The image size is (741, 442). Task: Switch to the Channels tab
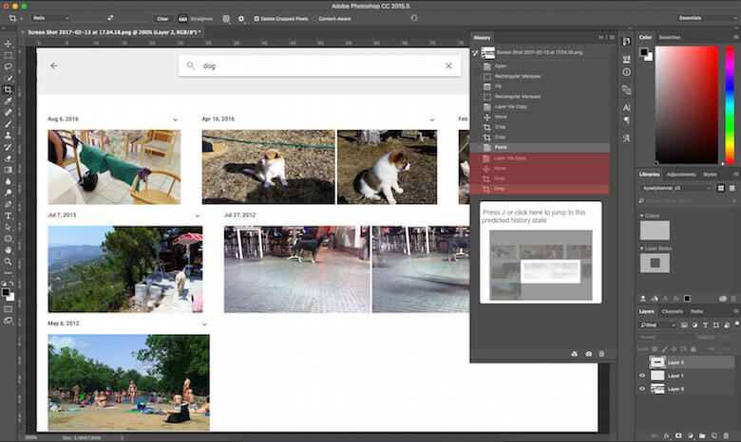[x=673, y=311]
